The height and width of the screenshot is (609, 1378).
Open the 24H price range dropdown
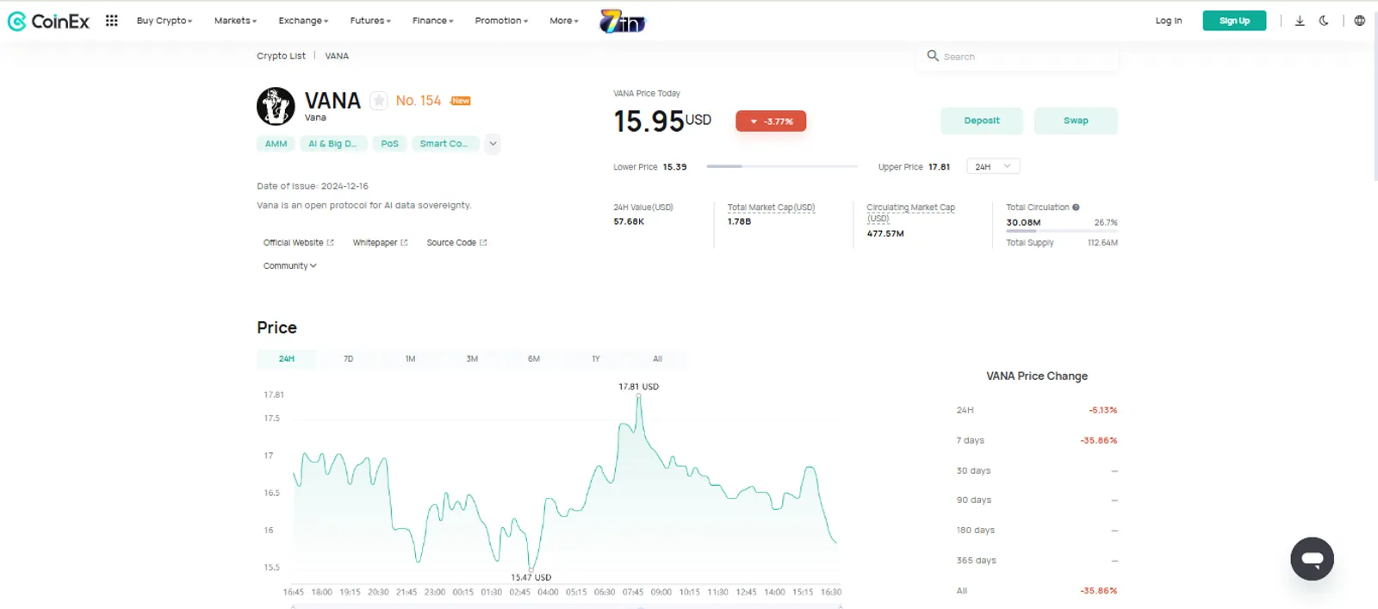(993, 167)
